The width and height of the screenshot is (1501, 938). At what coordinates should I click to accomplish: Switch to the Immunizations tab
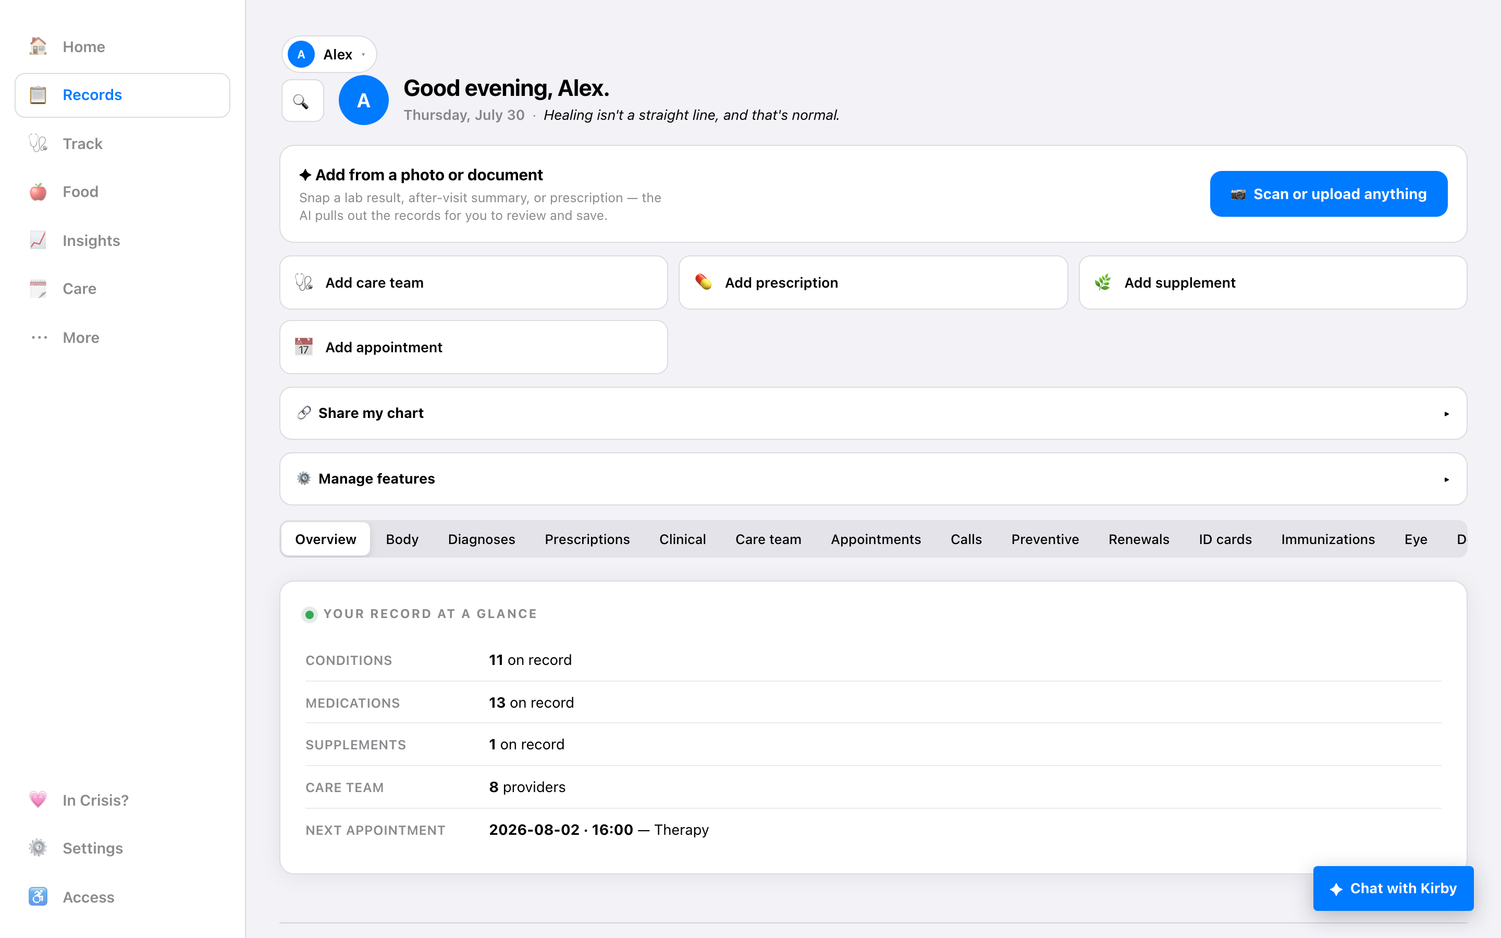pyautogui.click(x=1328, y=539)
